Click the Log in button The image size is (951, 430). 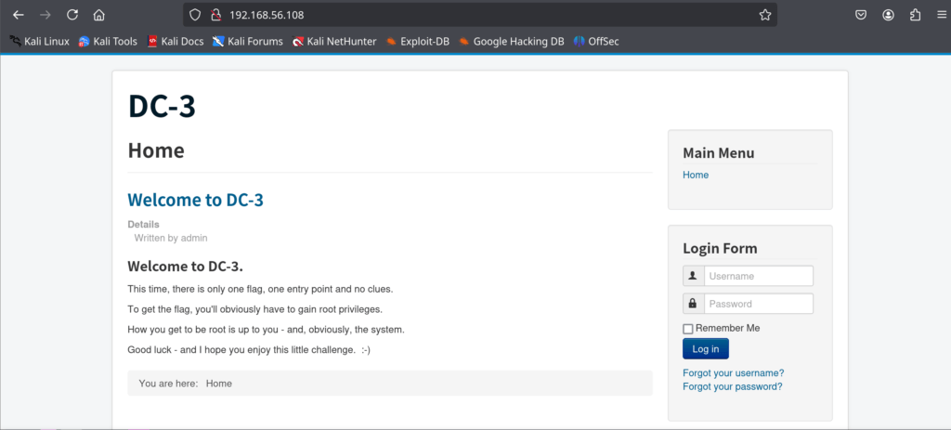pyautogui.click(x=706, y=348)
